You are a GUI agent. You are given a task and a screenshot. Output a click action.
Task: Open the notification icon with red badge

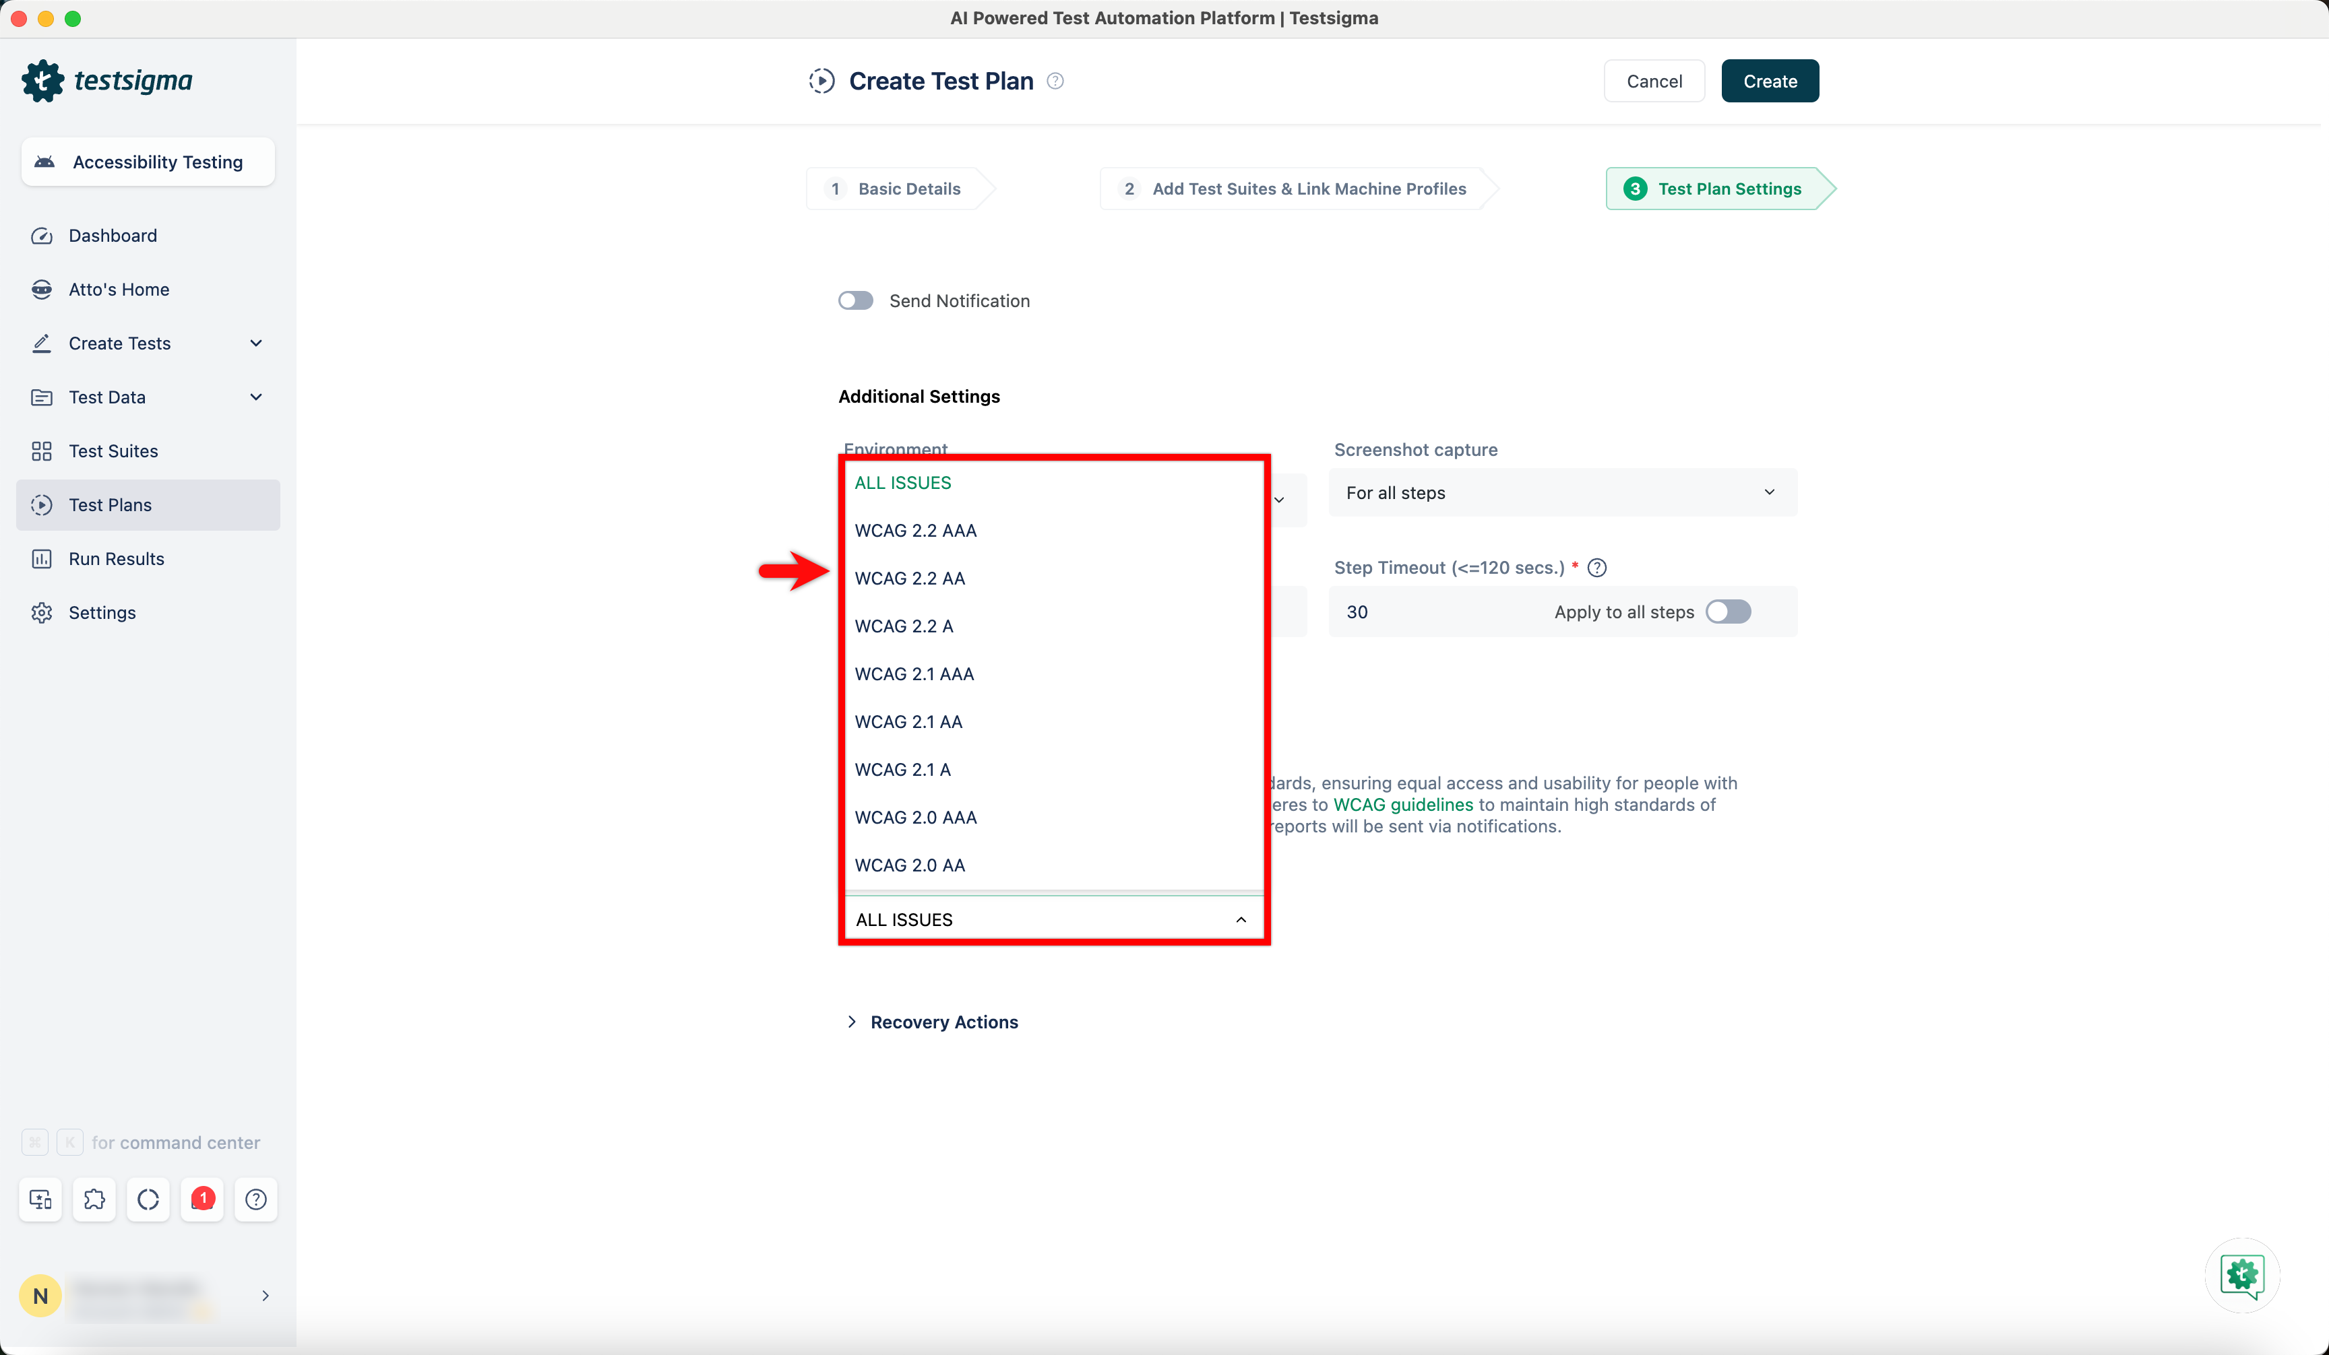coord(202,1199)
